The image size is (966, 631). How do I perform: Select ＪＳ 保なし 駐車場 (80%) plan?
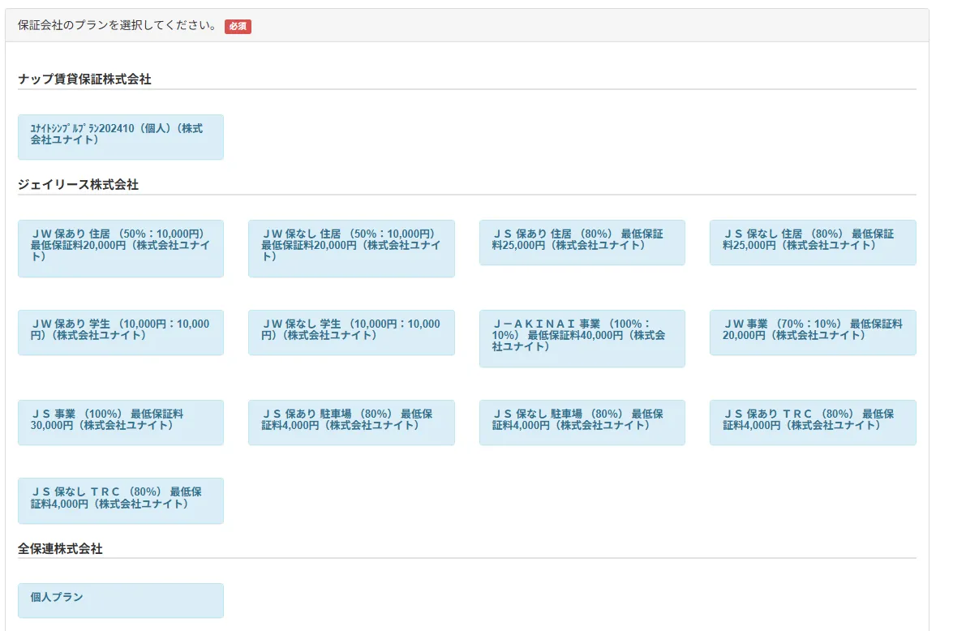coord(582,422)
